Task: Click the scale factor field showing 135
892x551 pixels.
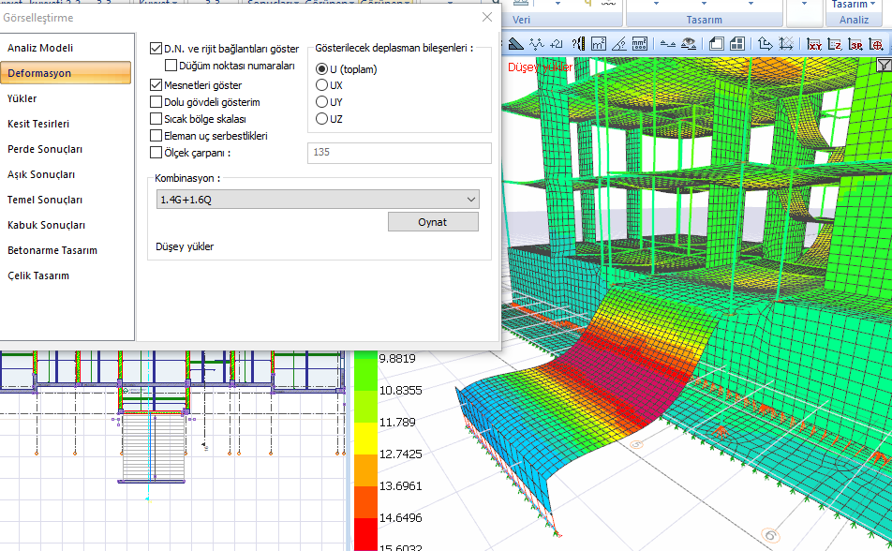Action: (x=399, y=153)
